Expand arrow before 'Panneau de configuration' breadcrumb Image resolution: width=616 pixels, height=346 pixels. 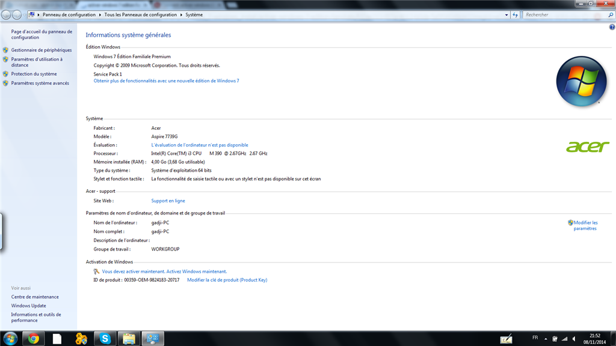click(x=38, y=15)
